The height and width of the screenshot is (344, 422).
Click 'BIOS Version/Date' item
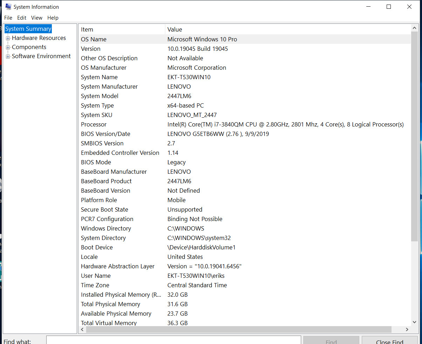pos(105,134)
